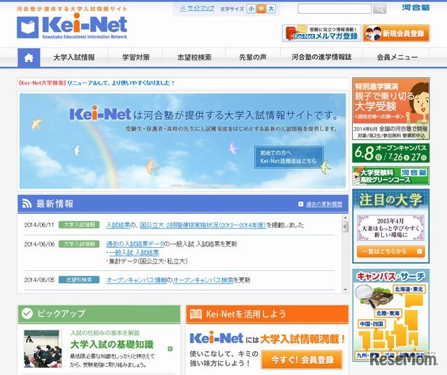Go to the home icon tab
Screen dimensions: 447x375
point(29,58)
